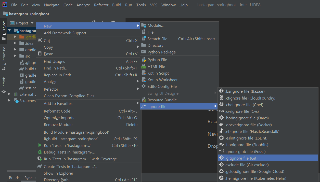Select Replace in Path entry
This screenshot has height=182, width=320.
click(88, 75)
